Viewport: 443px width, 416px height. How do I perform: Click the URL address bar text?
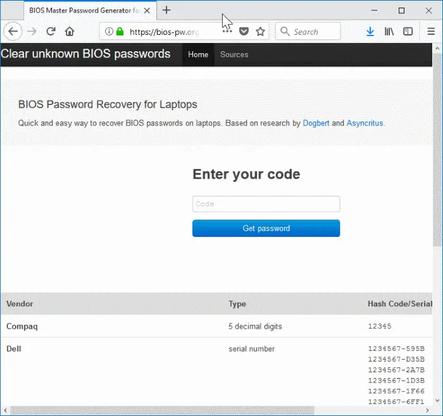coord(164,32)
